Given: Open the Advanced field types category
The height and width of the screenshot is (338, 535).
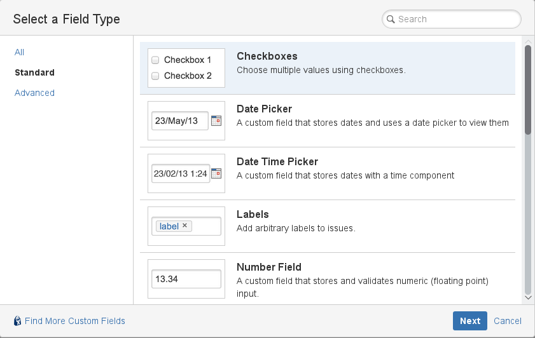Looking at the screenshot, I should tap(34, 93).
